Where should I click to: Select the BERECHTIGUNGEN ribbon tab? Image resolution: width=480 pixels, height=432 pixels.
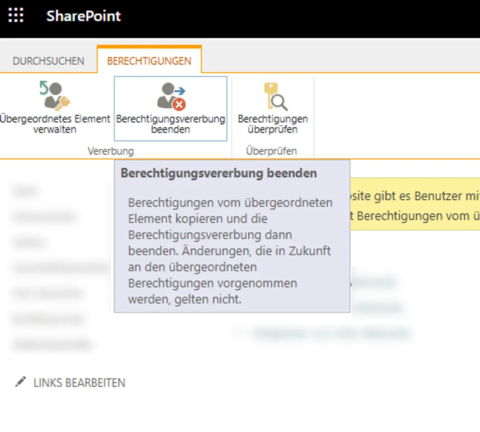point(149,61)
